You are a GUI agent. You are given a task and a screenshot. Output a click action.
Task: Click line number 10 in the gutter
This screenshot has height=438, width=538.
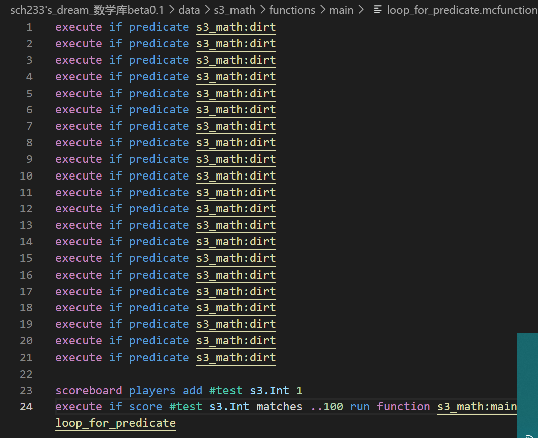coord(26,176)
